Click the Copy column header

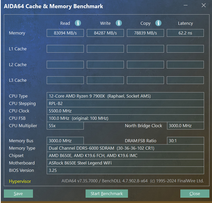click(x=145, y=23)
